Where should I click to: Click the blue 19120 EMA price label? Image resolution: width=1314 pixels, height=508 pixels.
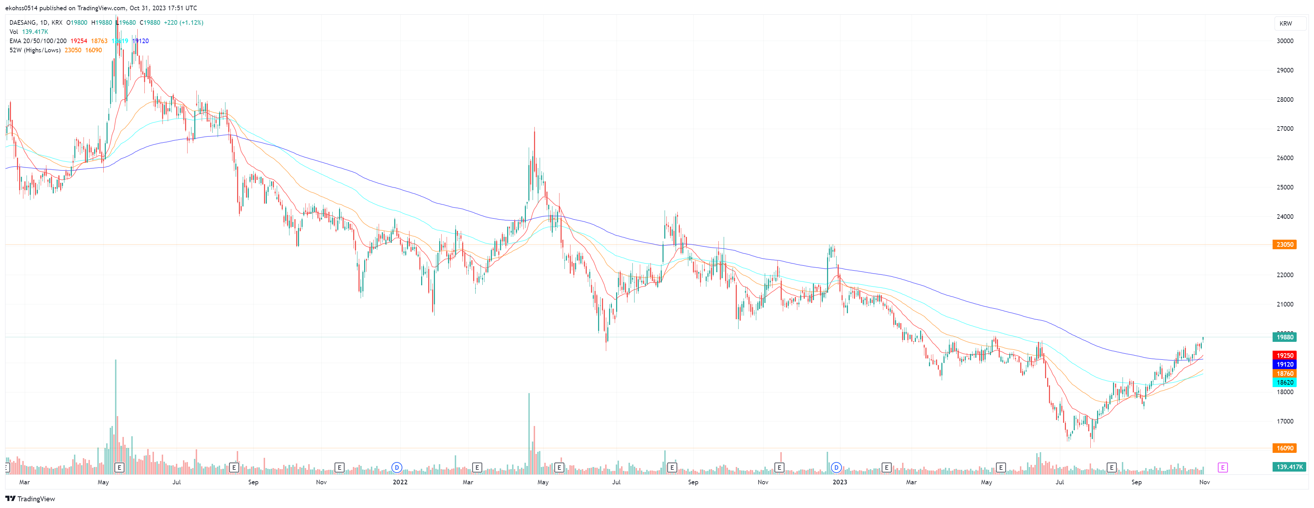[x=1284, y=364]
